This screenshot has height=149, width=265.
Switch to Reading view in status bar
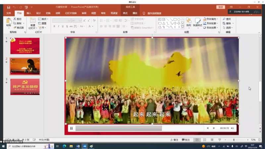point(212,140)
